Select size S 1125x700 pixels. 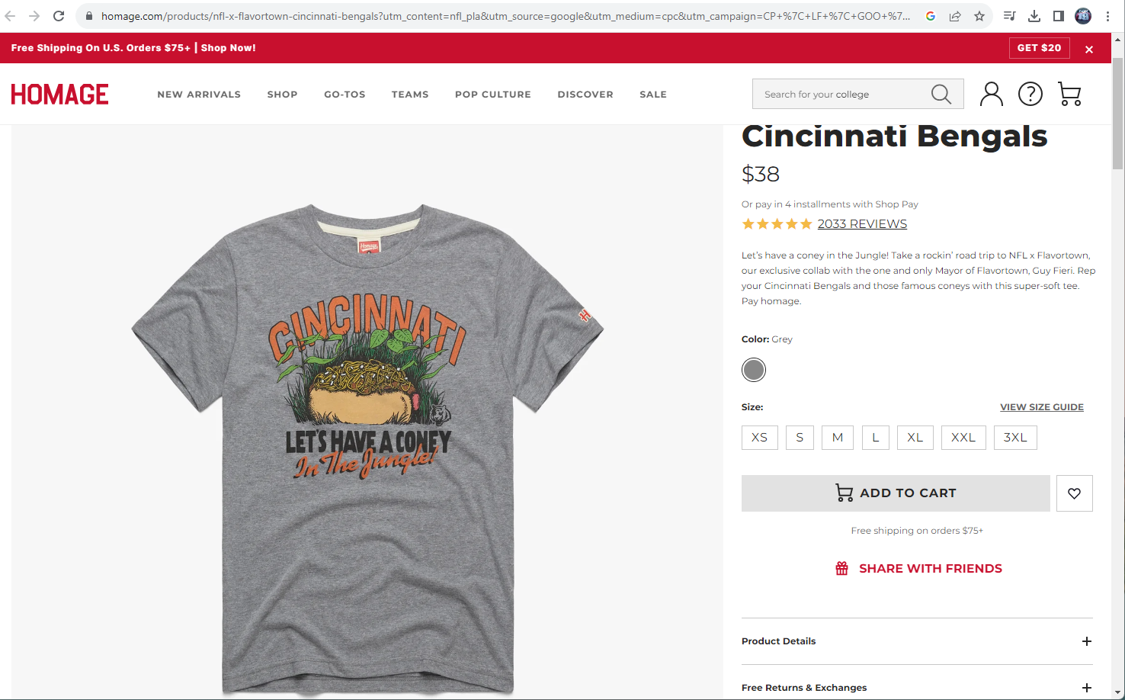click(x=800, y=438)
